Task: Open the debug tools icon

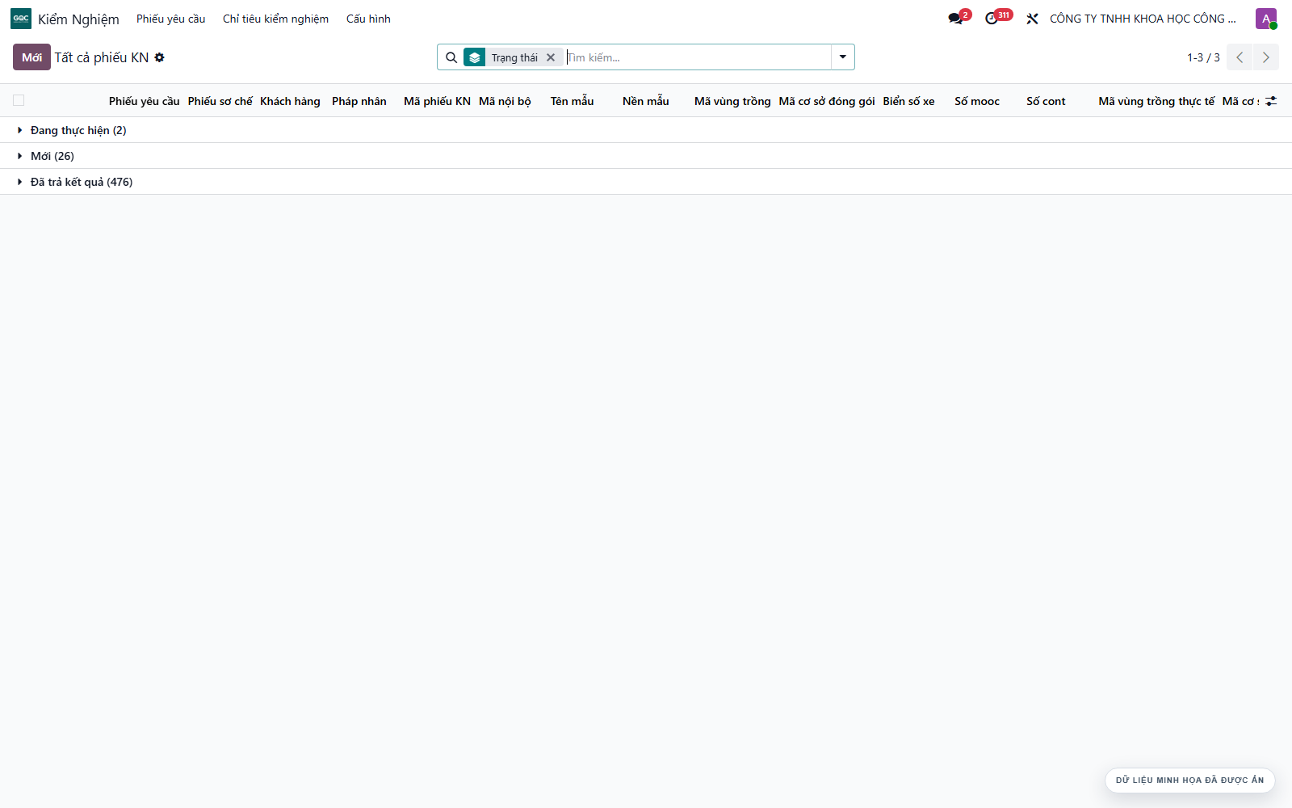Action: click(1032, 19)
